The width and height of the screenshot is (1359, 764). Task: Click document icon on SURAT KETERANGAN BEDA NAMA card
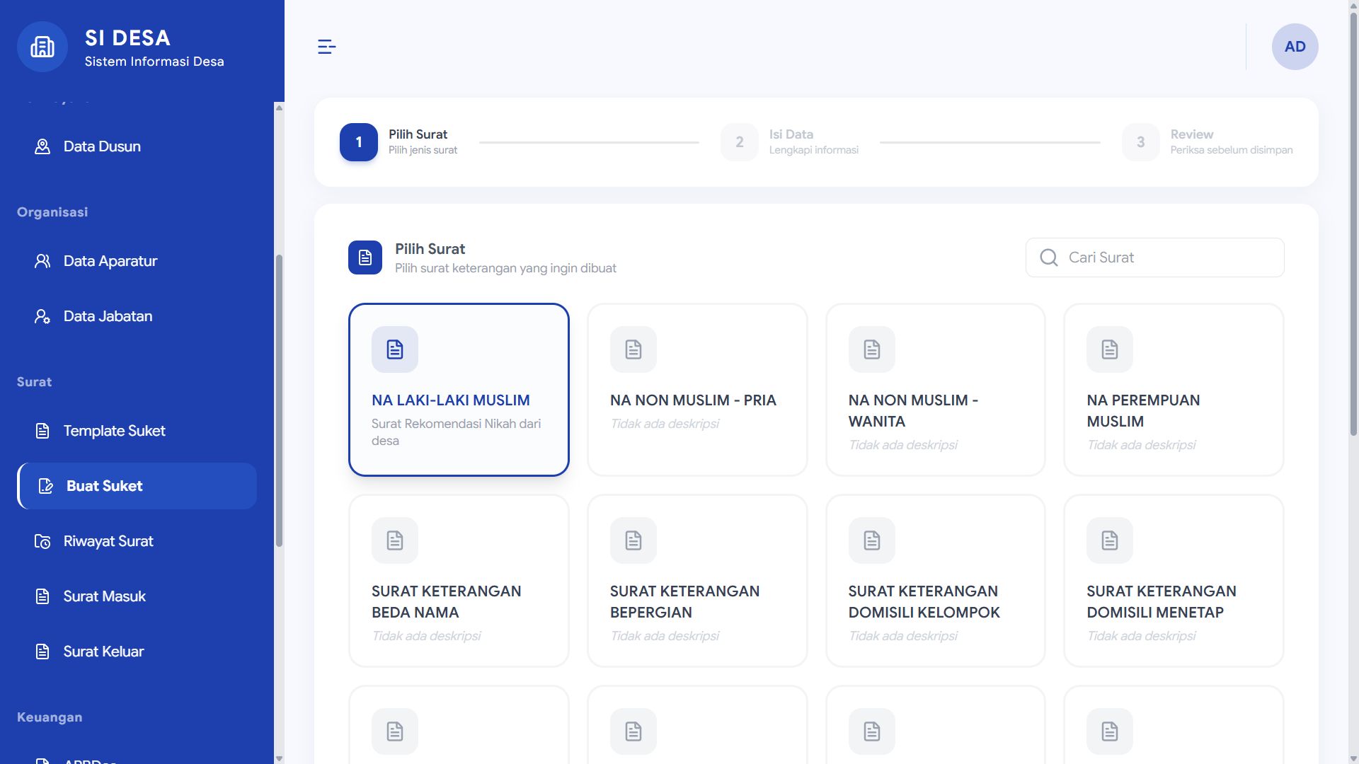(395, 540)
